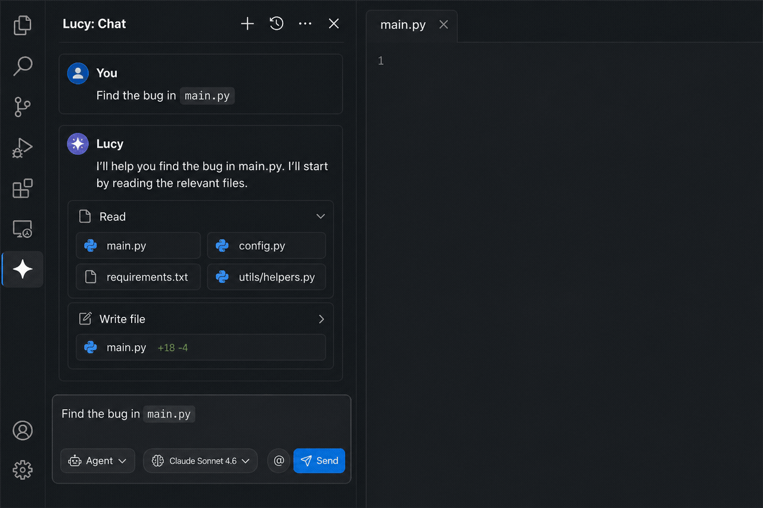
Task: Open main.py diff under Write file
Action: 201,347
